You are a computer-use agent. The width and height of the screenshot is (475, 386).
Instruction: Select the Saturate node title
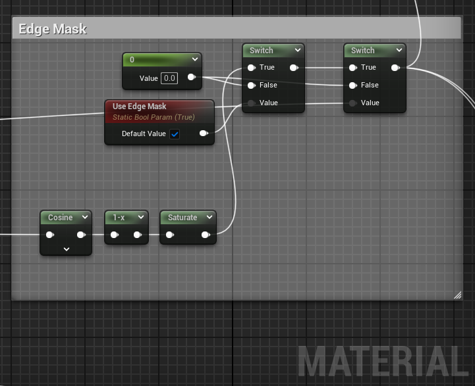pyautogui.click(x=182, y=218)
